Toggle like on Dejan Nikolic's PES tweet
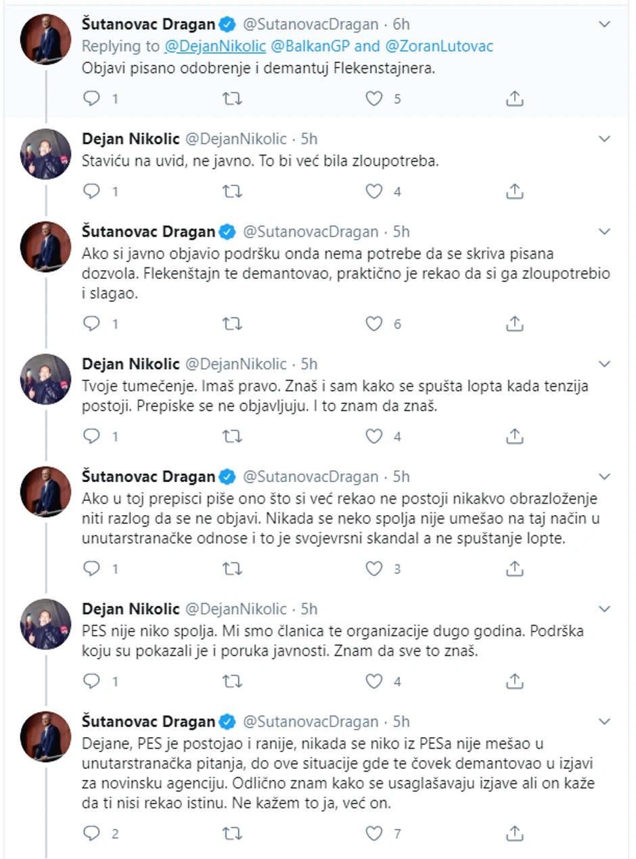The image size is (636, 859). click(x=373, y=682)
